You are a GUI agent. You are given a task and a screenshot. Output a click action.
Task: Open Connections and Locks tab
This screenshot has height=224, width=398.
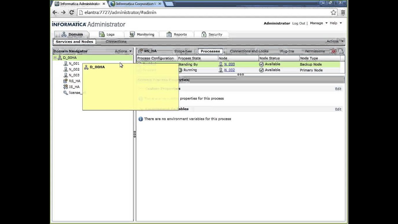pyautogui.click(x=249, y=51)
